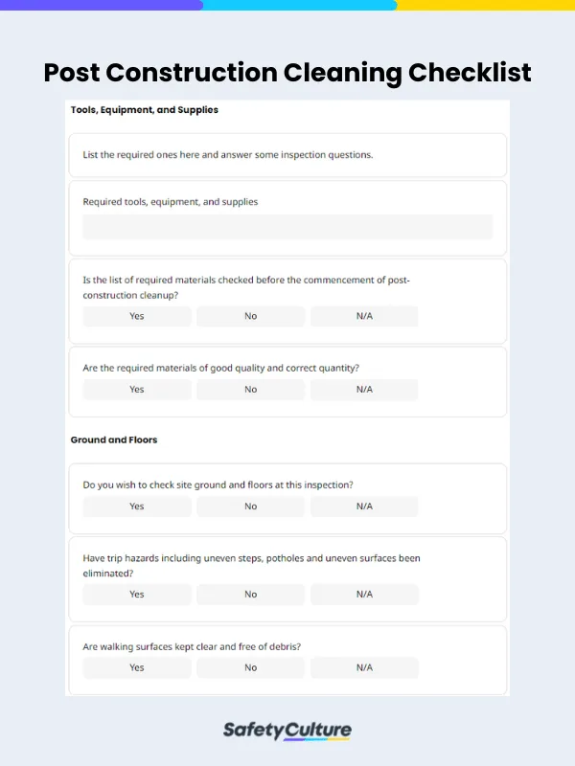575x766 pixels.
Task: Pick N/A for walking surfaces kept clear
Action: pos(364,667)
